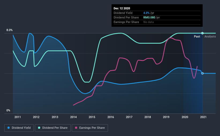Click the 2012 x-axis label

(36, 117)
